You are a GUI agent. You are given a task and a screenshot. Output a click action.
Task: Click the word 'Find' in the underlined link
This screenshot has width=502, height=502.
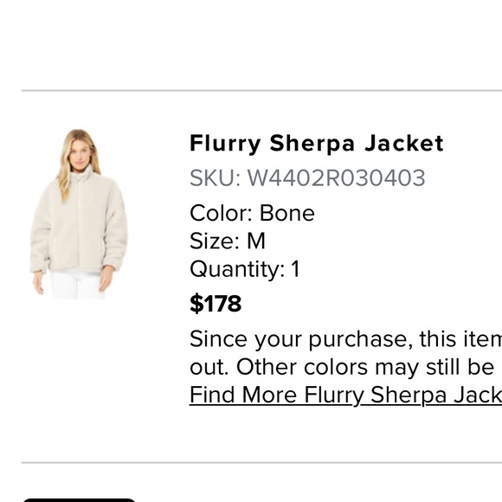[212, 395]
